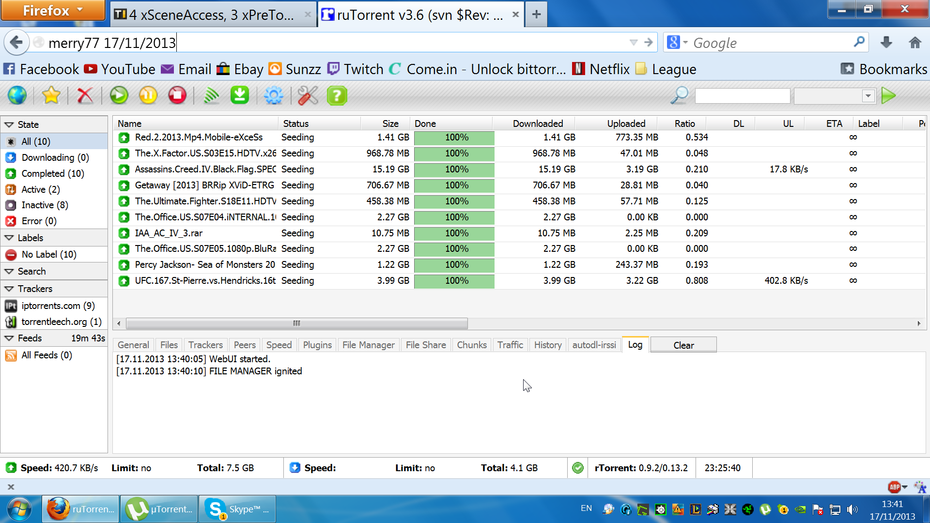The image size is (930, 523).
Task: Open Skype from the taskbar
Action: (237, 509)
